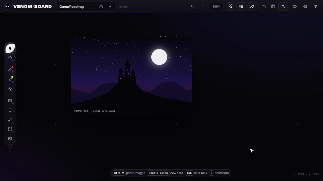Click the 'SAMPLE REF · night keep mood' caption
The width and height of the screenshot is (323, 181).
tap(94, 111)
